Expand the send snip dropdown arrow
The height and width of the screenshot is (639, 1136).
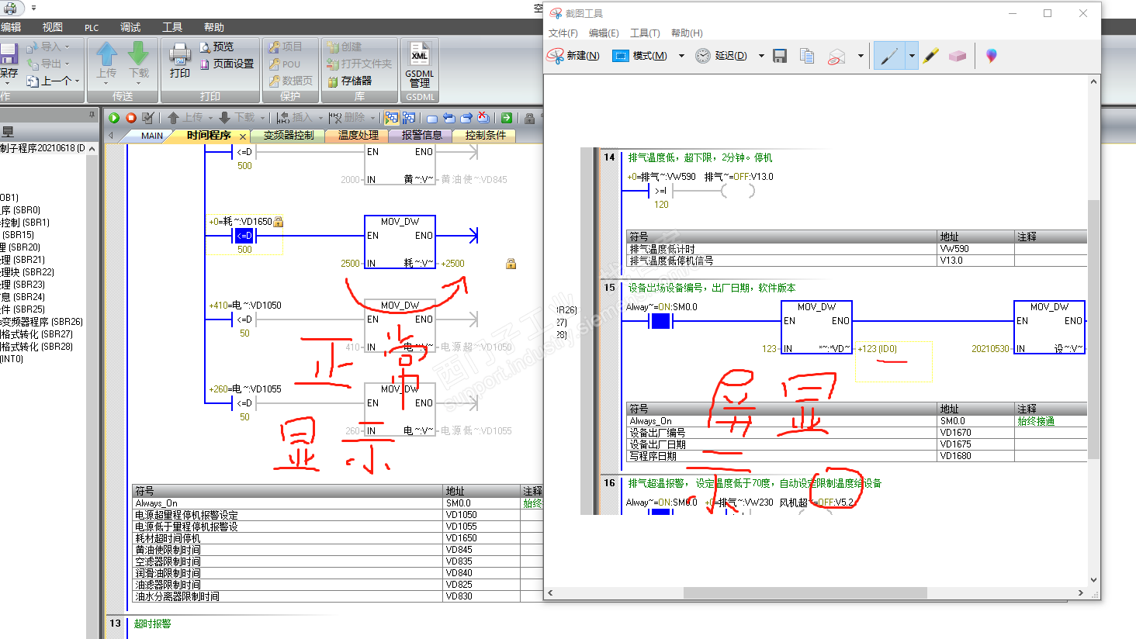coord(861,56)
